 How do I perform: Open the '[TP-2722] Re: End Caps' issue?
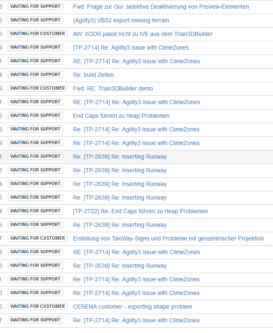pos(140,211)
